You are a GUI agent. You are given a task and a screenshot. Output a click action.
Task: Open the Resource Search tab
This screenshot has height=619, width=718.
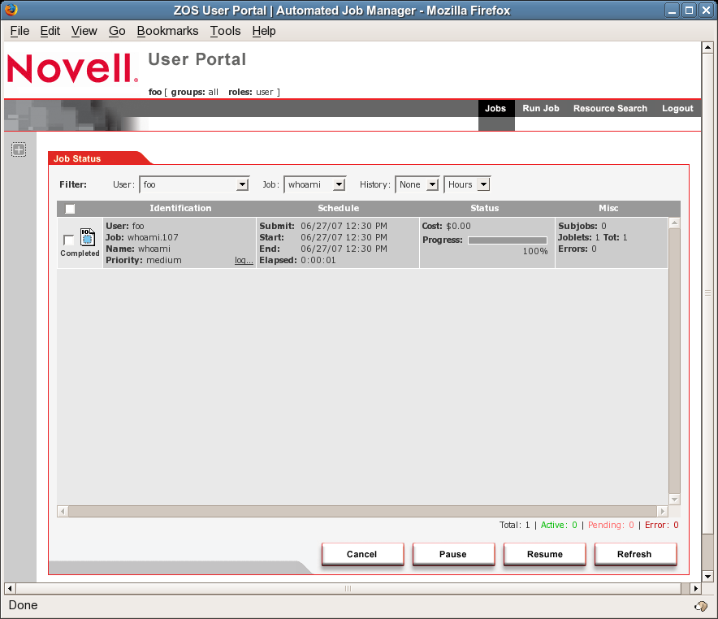click(610, 109)
